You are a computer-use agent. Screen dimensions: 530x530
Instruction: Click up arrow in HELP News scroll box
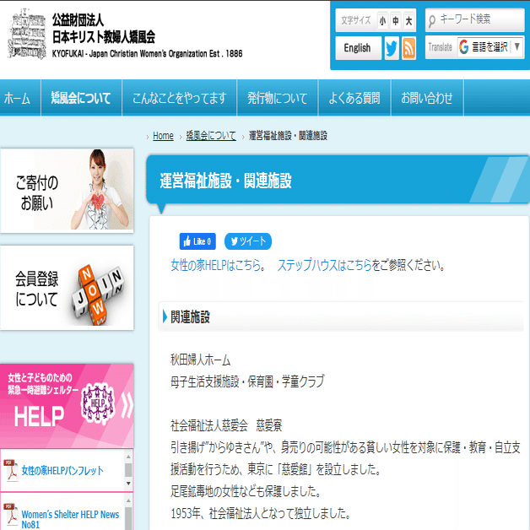128,500
